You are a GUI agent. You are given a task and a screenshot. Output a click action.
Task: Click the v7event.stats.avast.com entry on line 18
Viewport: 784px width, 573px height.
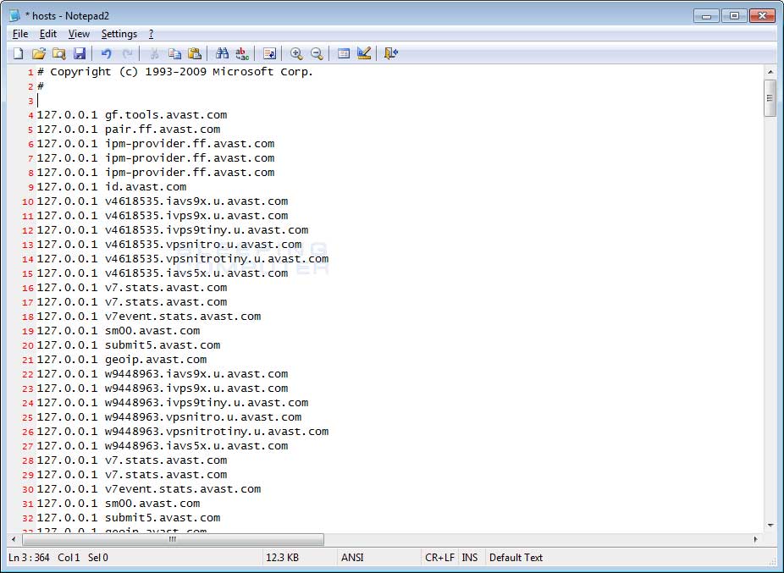[x=183, y=317]
